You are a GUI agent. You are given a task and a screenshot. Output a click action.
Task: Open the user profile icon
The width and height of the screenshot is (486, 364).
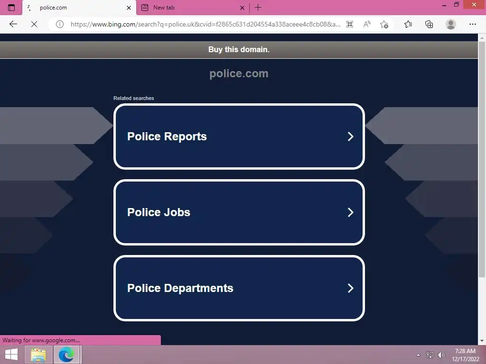click(451, 24)
